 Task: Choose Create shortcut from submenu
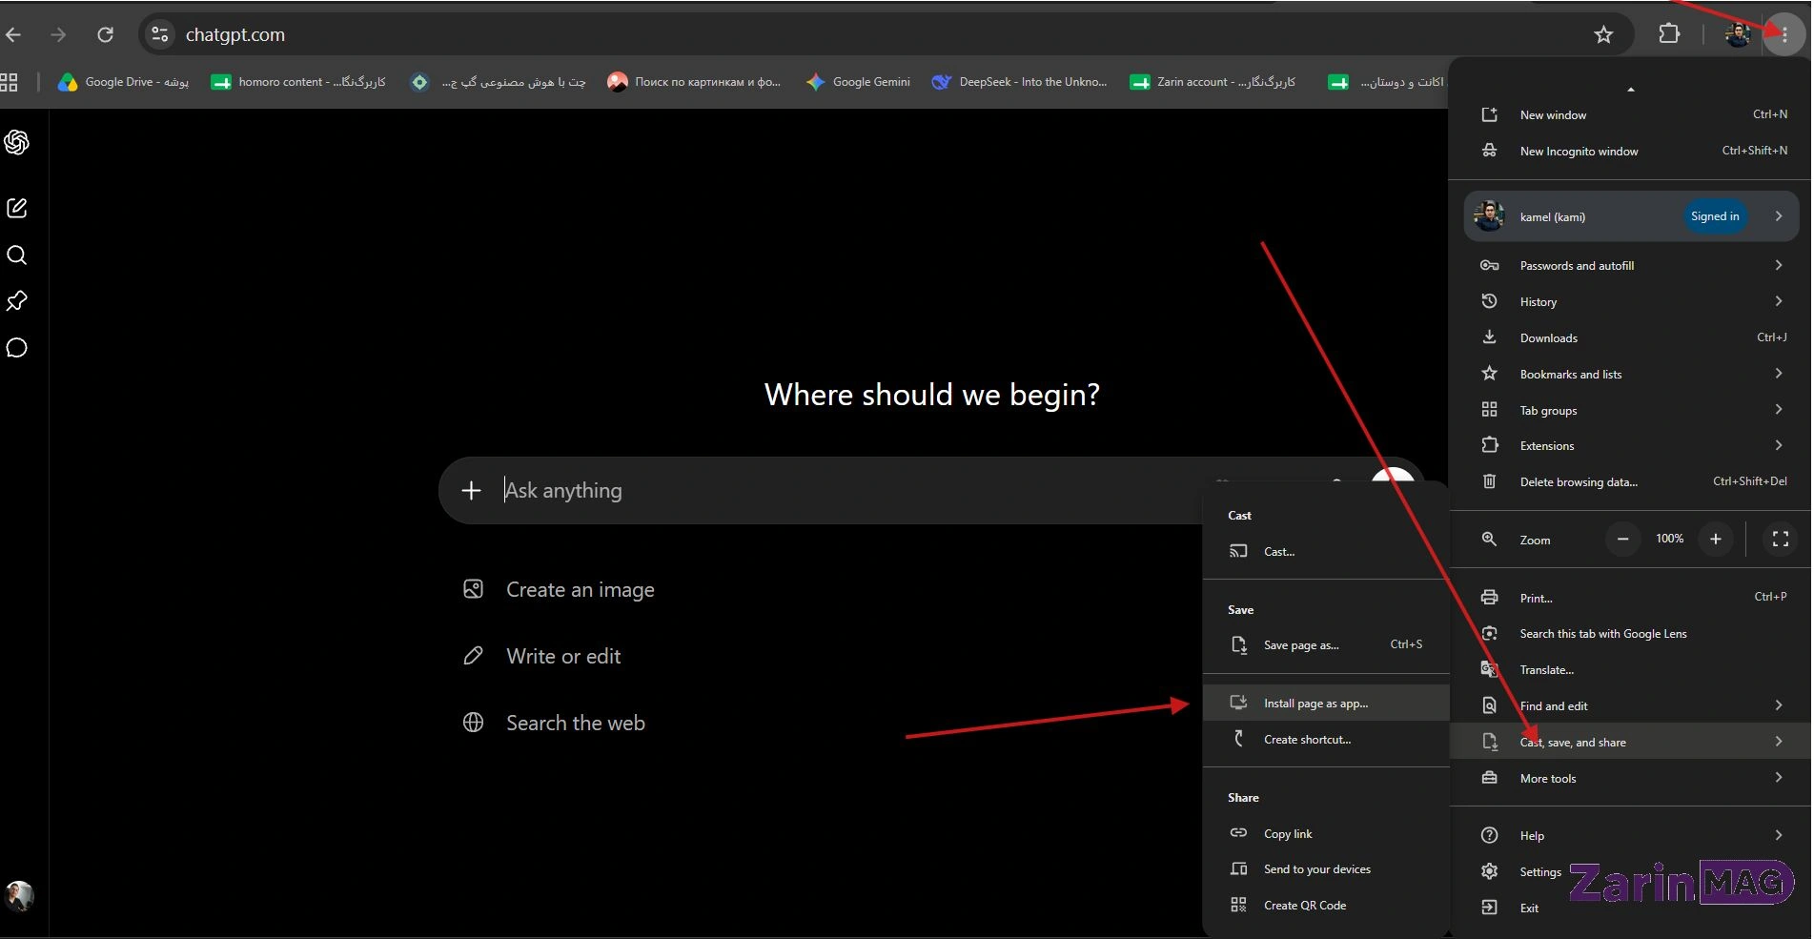tap(1326, 740)
